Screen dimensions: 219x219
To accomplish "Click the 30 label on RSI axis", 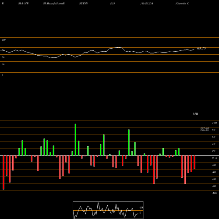I will click(x=3, y=64).
